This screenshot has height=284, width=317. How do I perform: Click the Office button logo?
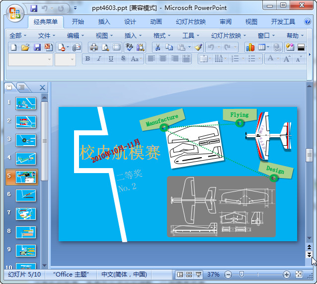pyautogui.click(x=14, y=12)
